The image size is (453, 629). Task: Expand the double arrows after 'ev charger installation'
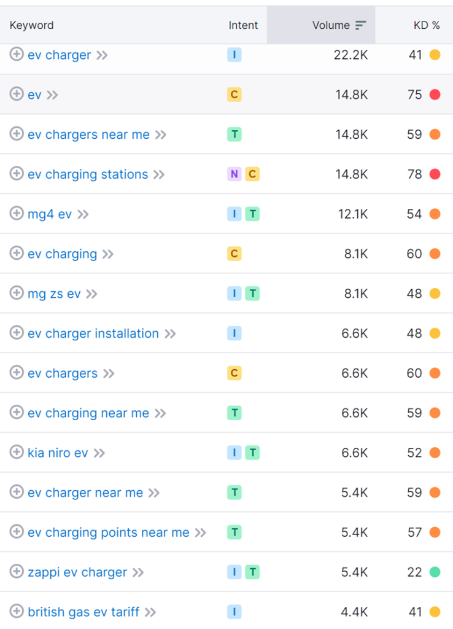170,334
